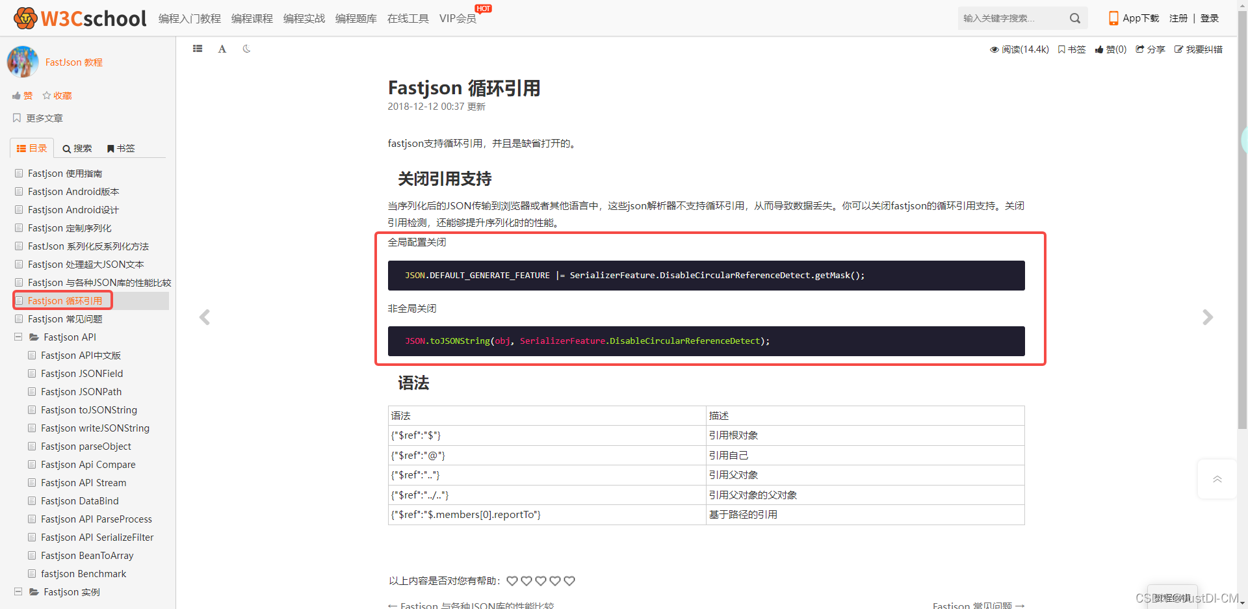Open Fastjson API ParseProcess item
The width and height of the screenshot is (1248, 609).
pos(96,519)
